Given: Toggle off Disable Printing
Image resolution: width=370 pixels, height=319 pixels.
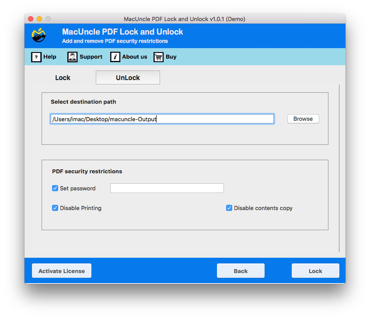Looking at the screenshot, I should click(x=55, y=208).
